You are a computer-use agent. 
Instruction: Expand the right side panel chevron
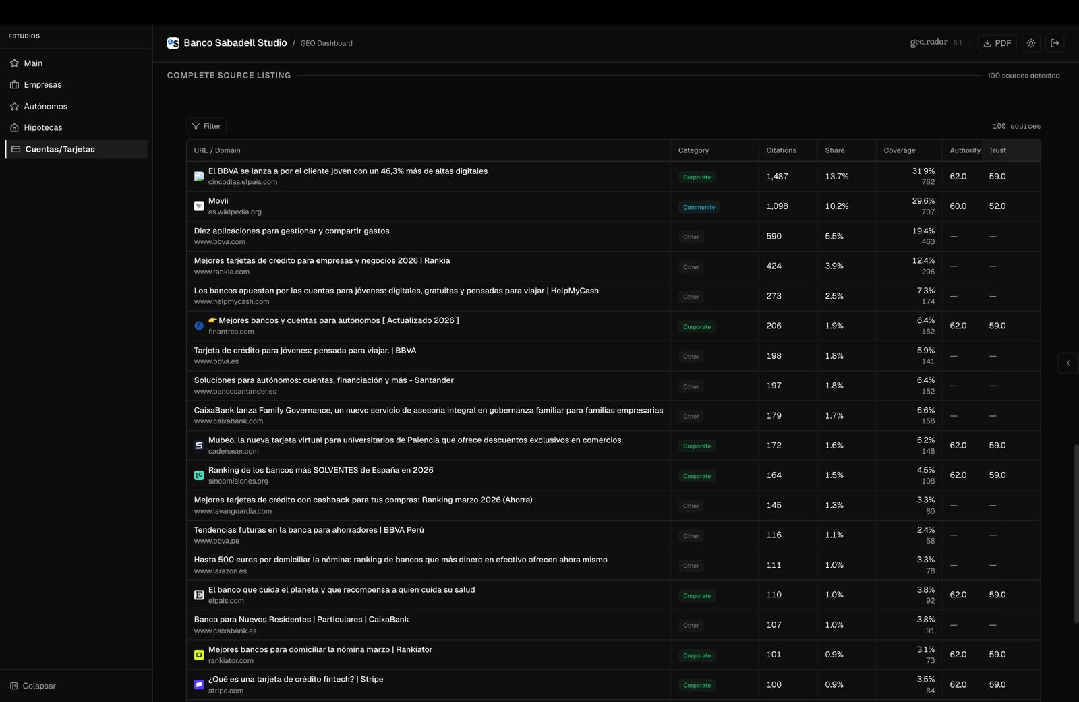(x=1068, y=363)
